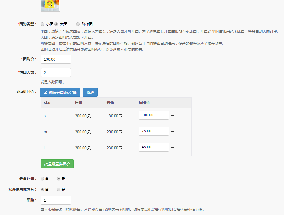Click the 限购 input field
Viewport: 284px width, 215px height.
56,200
